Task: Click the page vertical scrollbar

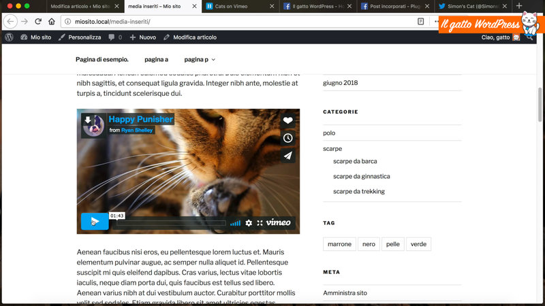Action: coord(540,105)
